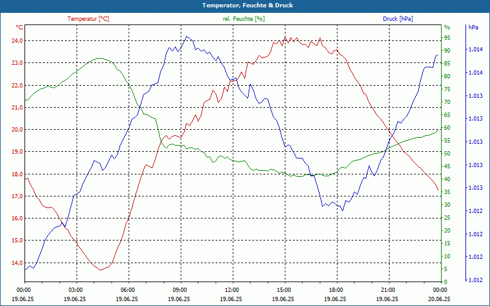The width and height of the screenshot is (490, 306).
Task: Click the '35' tick on the humidity axis
Action: tap(447, 192)
